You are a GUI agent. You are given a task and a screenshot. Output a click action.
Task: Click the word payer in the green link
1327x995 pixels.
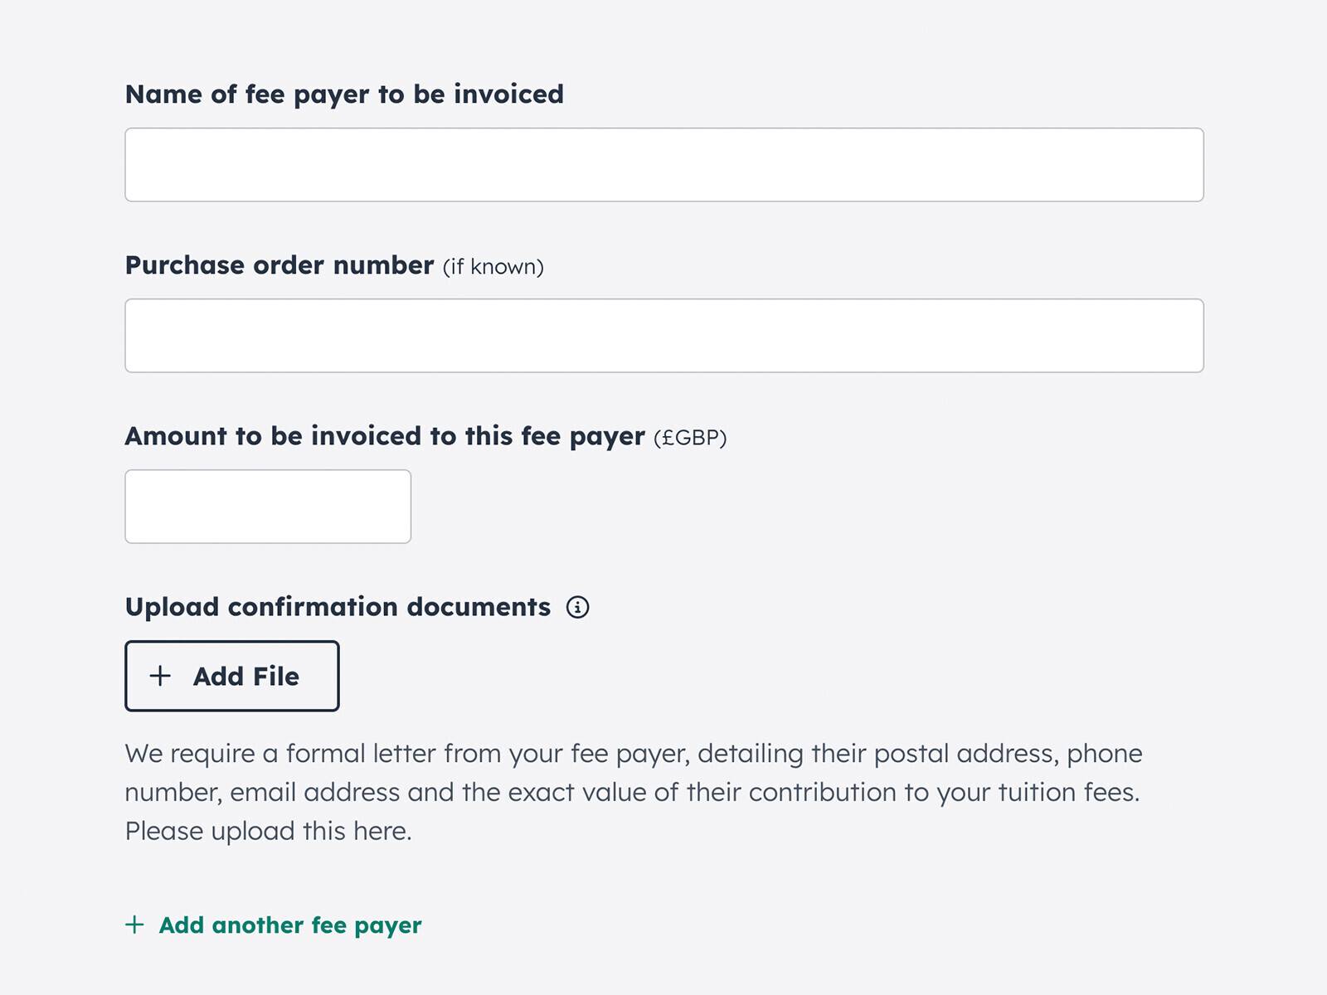pyautogui.click(x=387, y=926)
